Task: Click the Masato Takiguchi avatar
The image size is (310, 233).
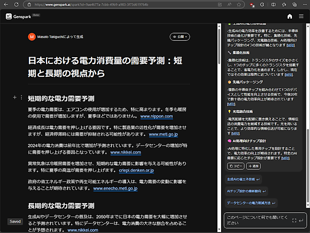Action: pyautogui.click(x=32, y=37)
